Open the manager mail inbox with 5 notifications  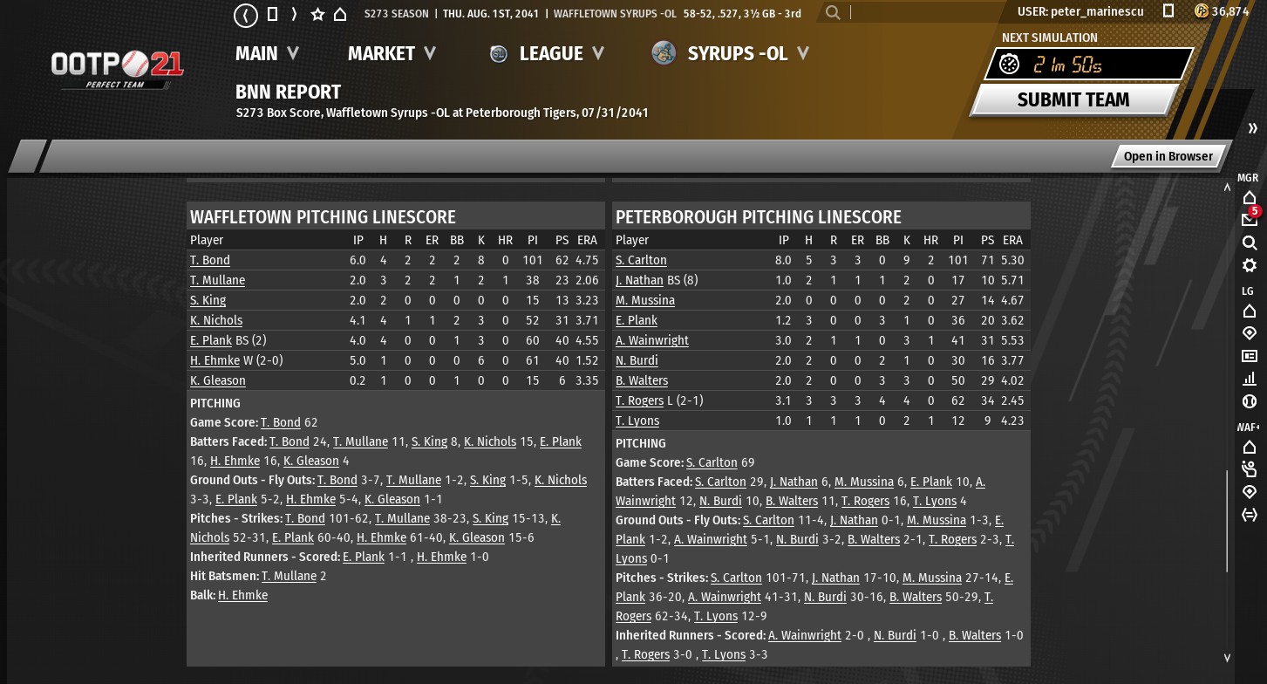1249,219
